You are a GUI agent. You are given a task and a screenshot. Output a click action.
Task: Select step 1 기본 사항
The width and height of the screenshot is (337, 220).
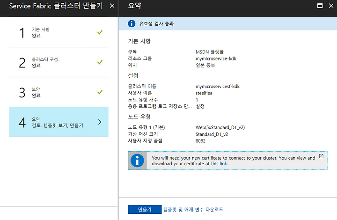[59, 32]
